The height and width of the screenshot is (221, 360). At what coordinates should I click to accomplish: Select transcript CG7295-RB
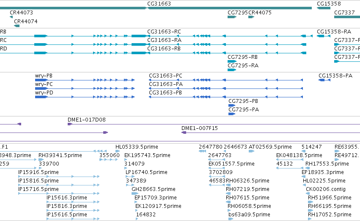pyautogui.click(x=242, y=57)
